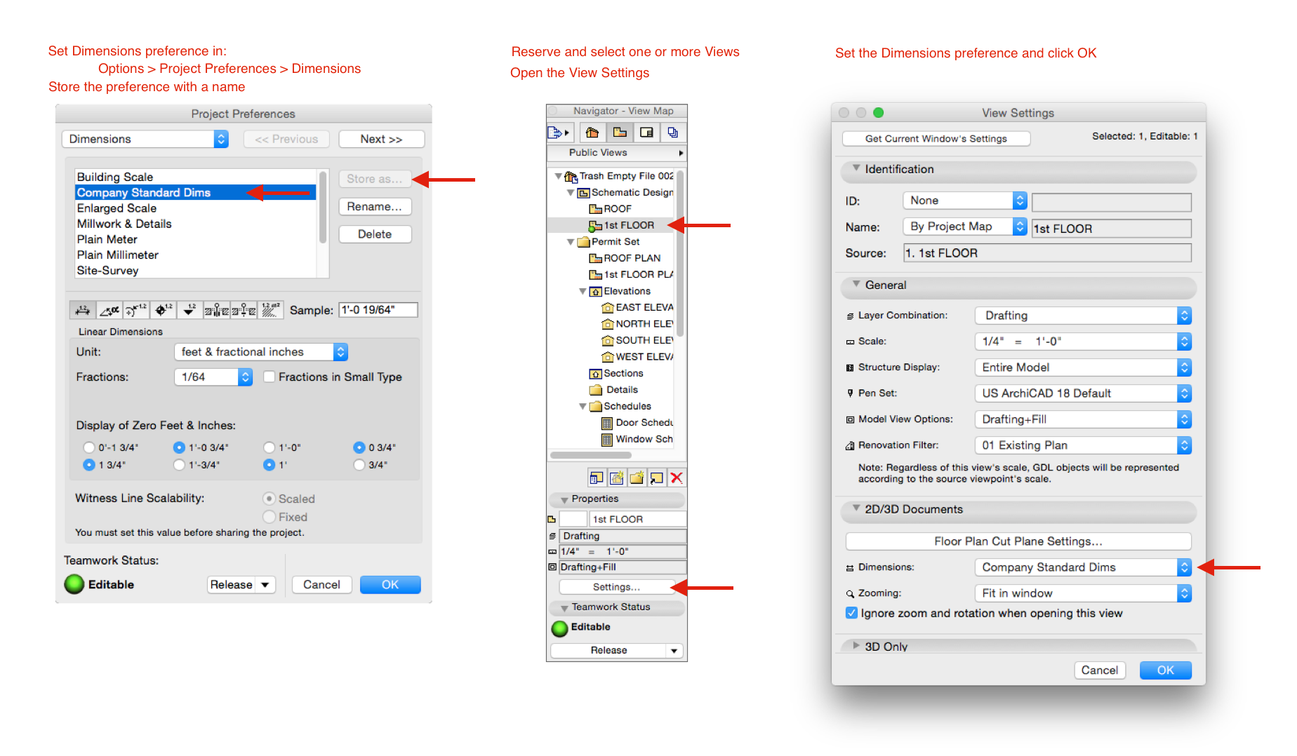The width and height of the screenshot is (1297, 756).
Task: Create a new folder using the folder icon
Action: pyautogui.click(x=636, y=478)
